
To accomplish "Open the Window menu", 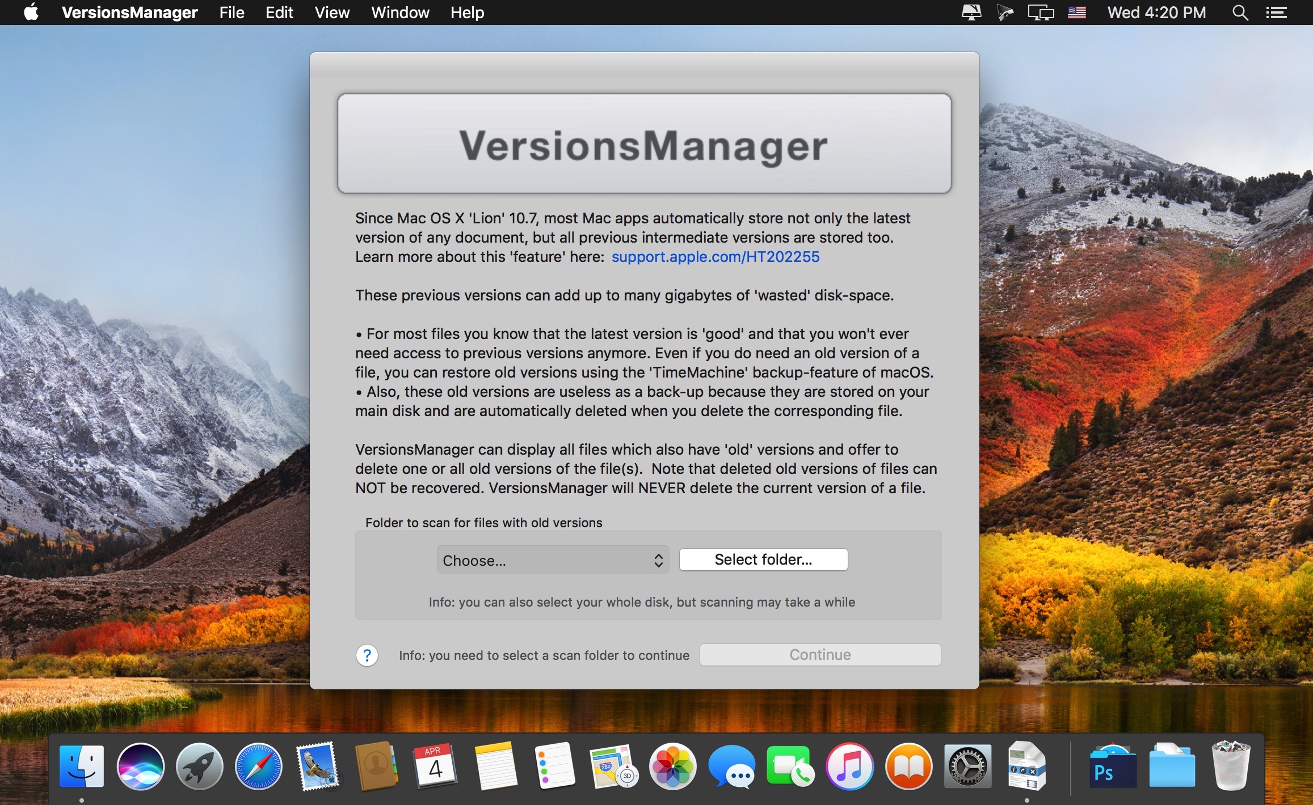I will tap(400, 12).
